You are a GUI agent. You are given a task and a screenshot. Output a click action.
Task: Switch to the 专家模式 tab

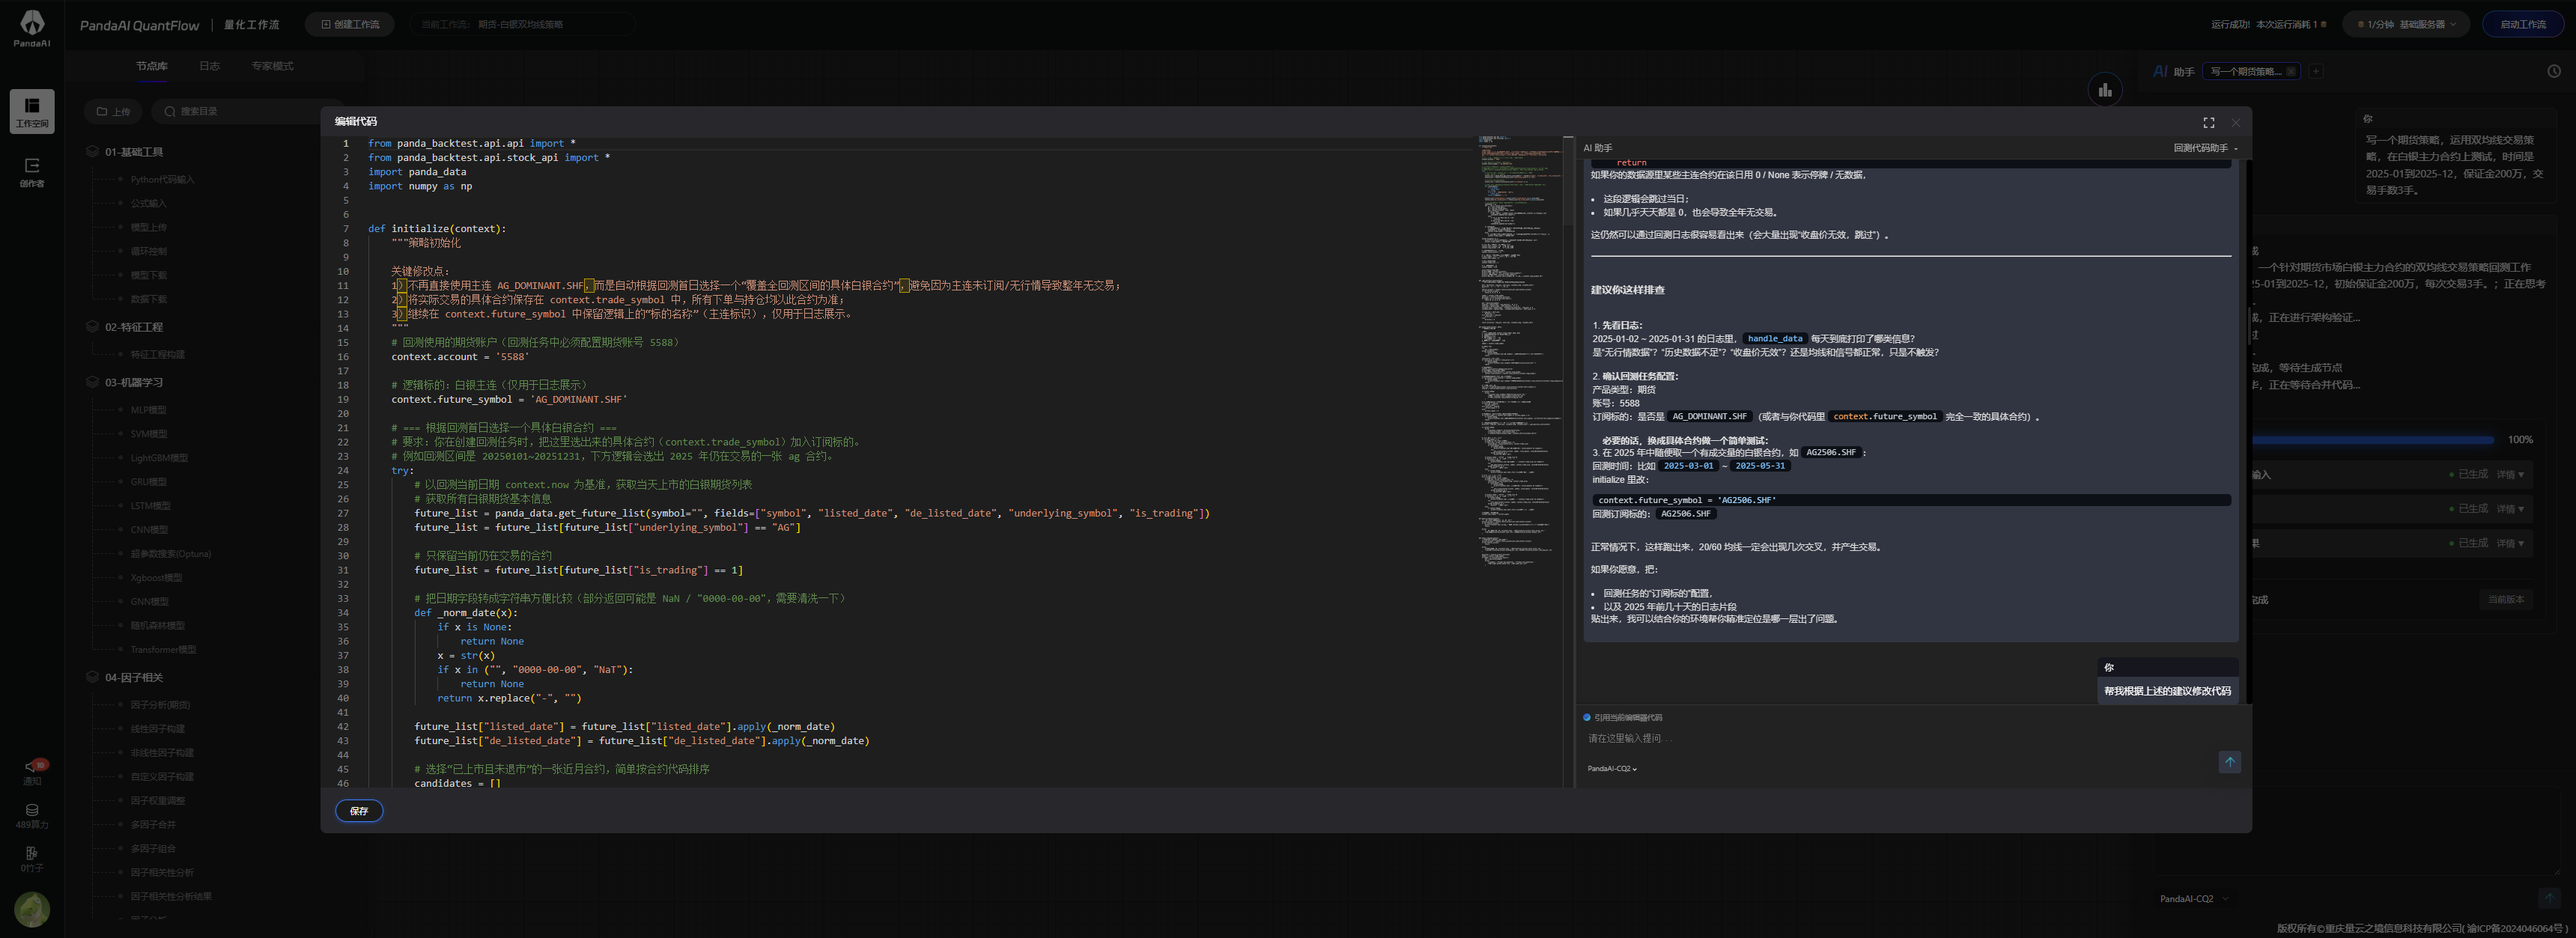272,66
